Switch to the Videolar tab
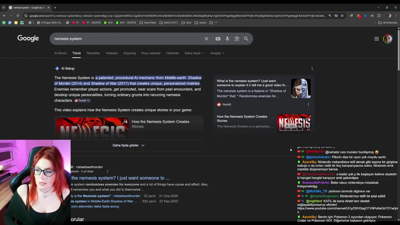400x225 pixels. (x=112, y=53)
